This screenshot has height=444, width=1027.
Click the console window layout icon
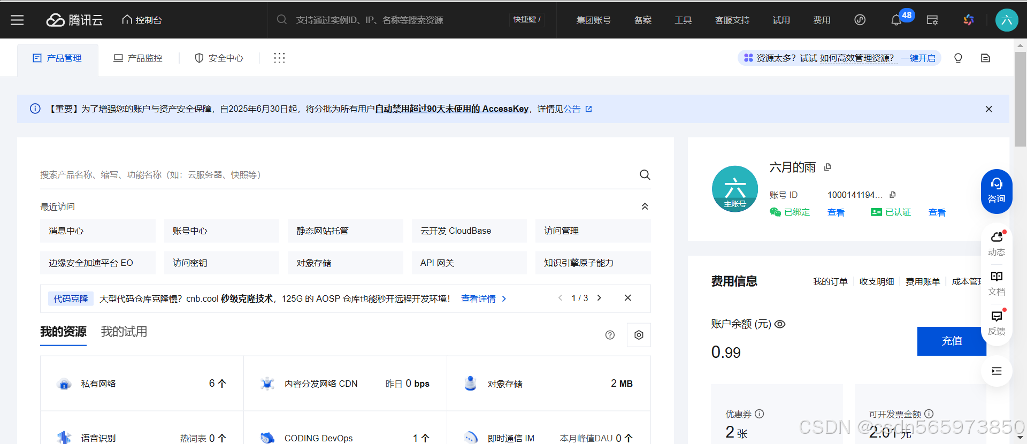point(932,20)
